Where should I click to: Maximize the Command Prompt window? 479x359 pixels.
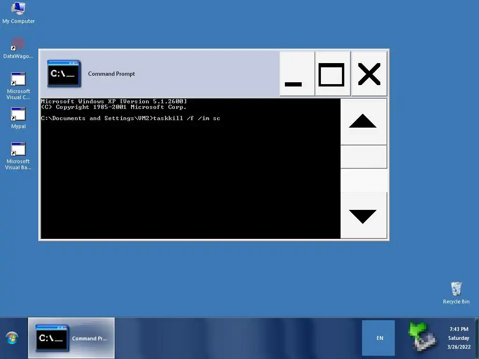(x=333, y=73)
